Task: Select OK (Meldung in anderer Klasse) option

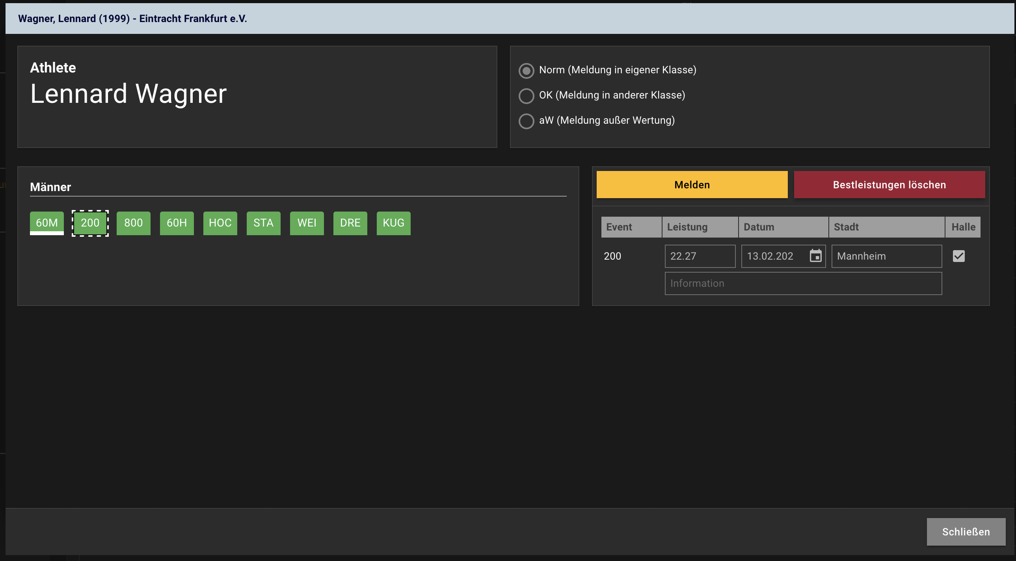Action: (x=526, y=96)
